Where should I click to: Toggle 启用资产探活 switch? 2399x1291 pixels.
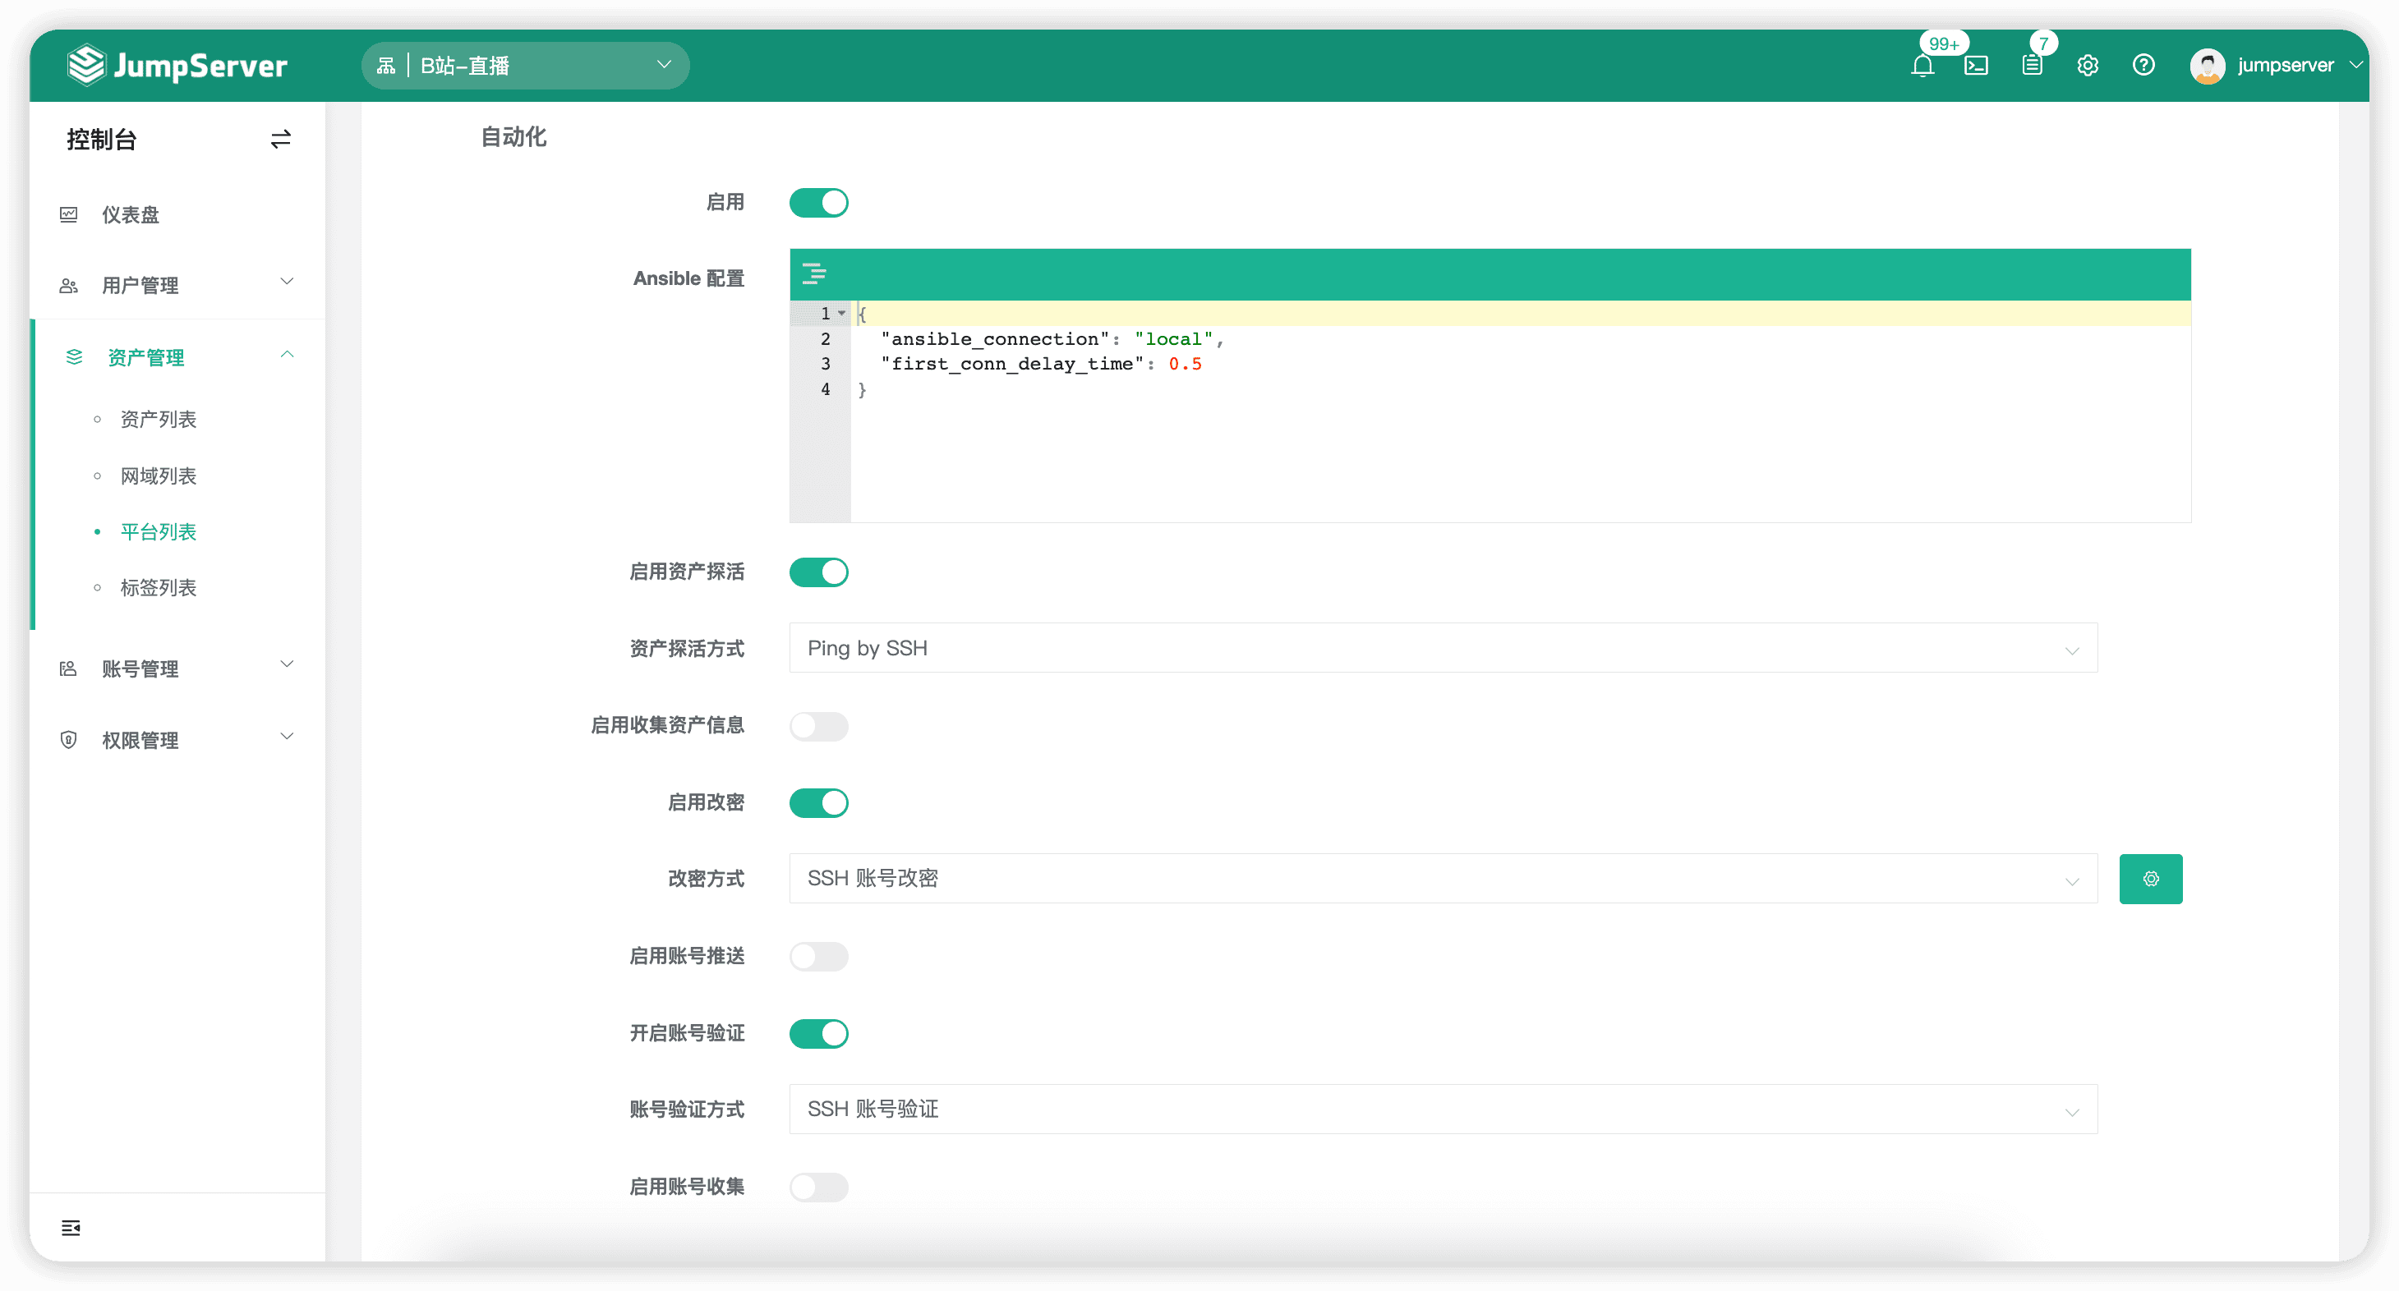pyautogui.click(x=818, y=572)
